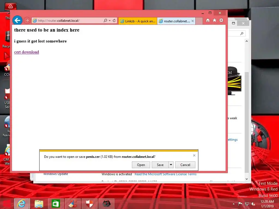This screenshot has height=209, width=279.
Task: Click the search icon in the background window
Action: pyautogui.click(x=242, y=33)
